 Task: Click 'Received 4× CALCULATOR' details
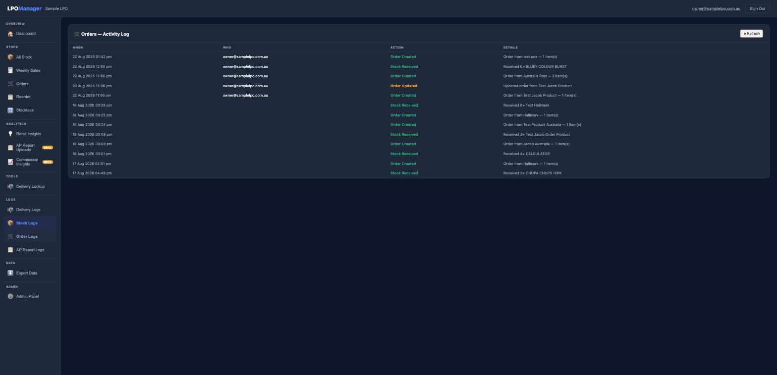click(526, 154)
